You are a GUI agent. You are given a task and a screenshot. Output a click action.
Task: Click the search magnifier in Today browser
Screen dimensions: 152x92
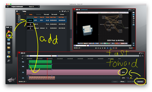[60, 11]
